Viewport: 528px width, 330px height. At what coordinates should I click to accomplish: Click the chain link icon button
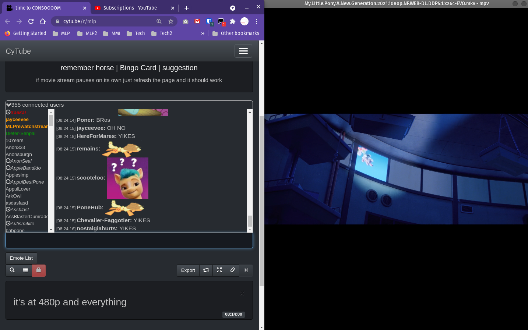233,270
